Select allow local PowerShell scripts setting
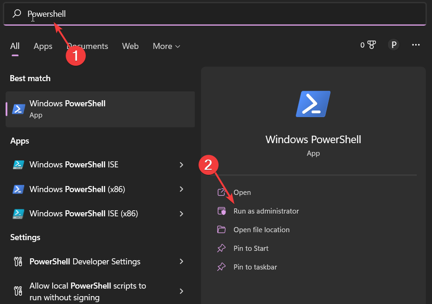 pos(84,291)
